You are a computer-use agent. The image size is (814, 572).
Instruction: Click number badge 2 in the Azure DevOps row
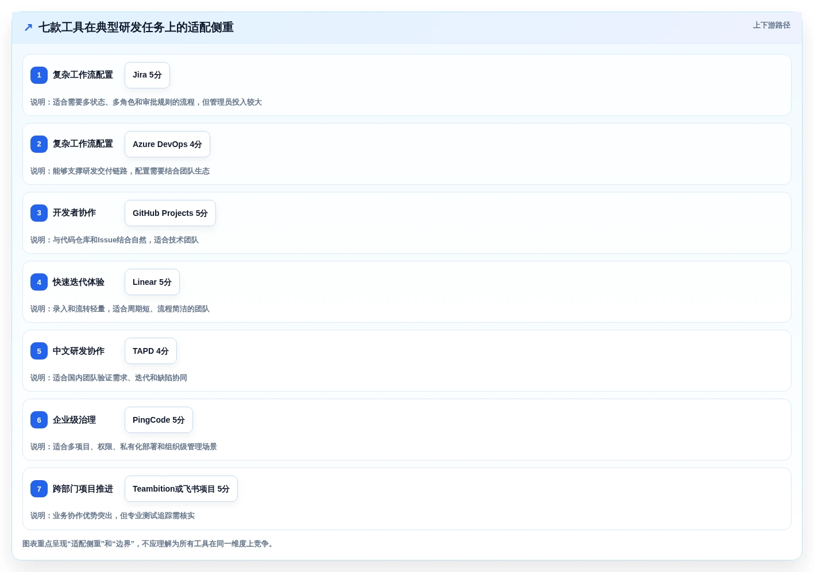click(39, 144)
